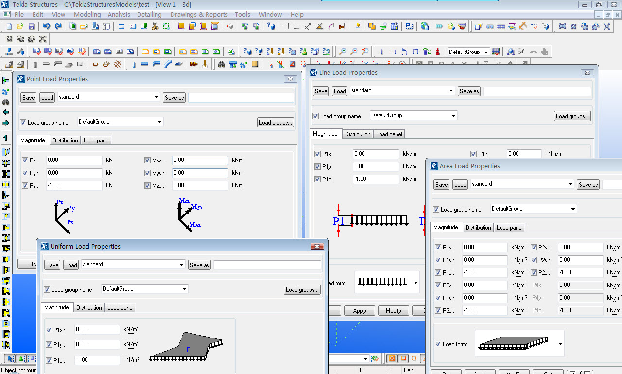Click the selection arrow icon in bottom toolbar
Screen dimensions: 622x374
pyautogui.click(x=9, y=358)
